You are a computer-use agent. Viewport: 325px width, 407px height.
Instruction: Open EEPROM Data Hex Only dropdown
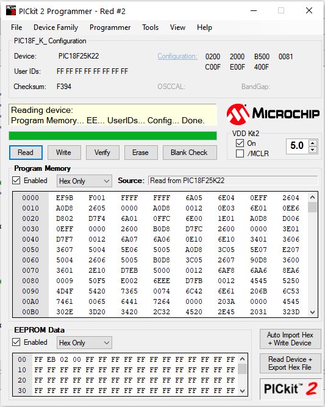[x=84, y=343]
